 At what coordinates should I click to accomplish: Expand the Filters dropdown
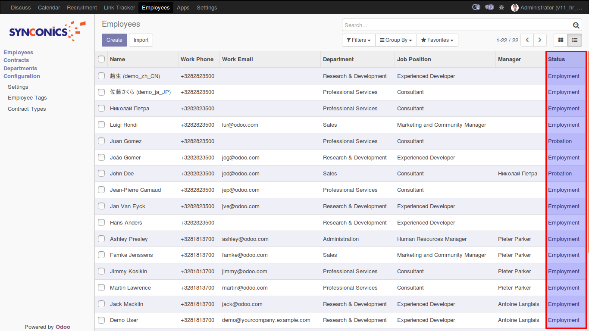(x=358, y=40)
